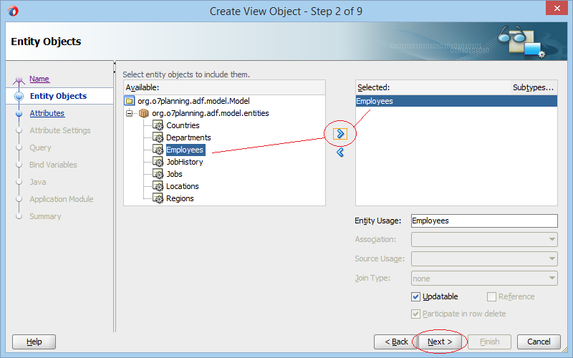This screenshot has height=358, width=573.
Task: Select the Java wizard step
Action: click(x=38, y=182)
